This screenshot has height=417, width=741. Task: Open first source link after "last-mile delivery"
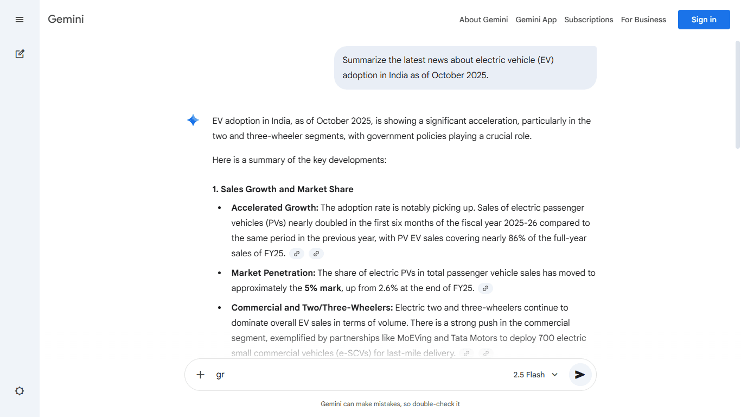pyautogui.click(x=466, y=353)
